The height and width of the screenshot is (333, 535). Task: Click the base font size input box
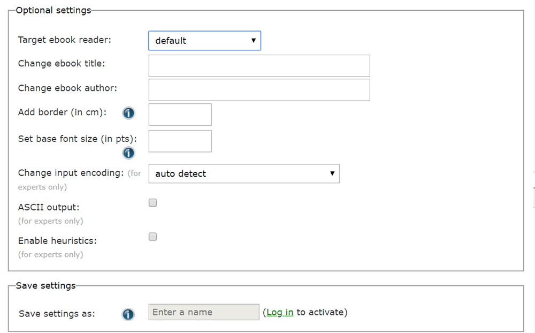point(180,141)
